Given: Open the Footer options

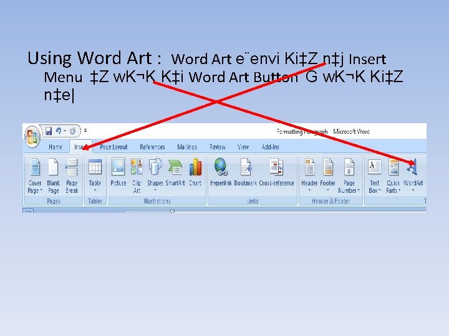Looking at the screenshot, I should 327,175.
